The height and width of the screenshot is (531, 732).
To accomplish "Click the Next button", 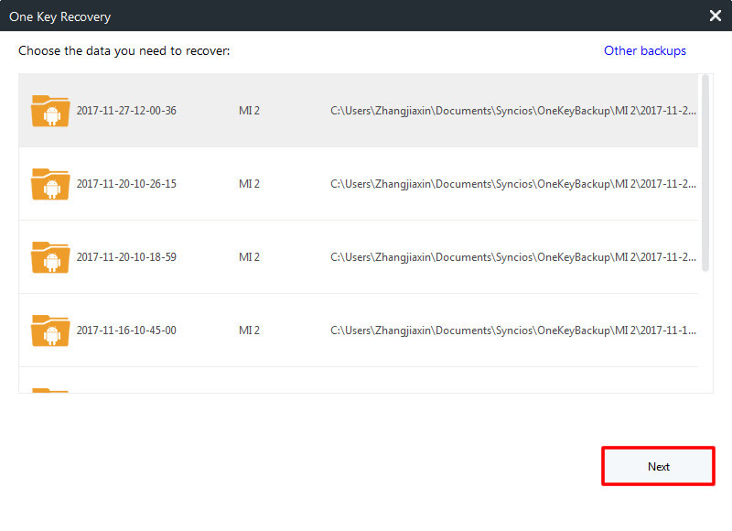I will click(658, 466).
